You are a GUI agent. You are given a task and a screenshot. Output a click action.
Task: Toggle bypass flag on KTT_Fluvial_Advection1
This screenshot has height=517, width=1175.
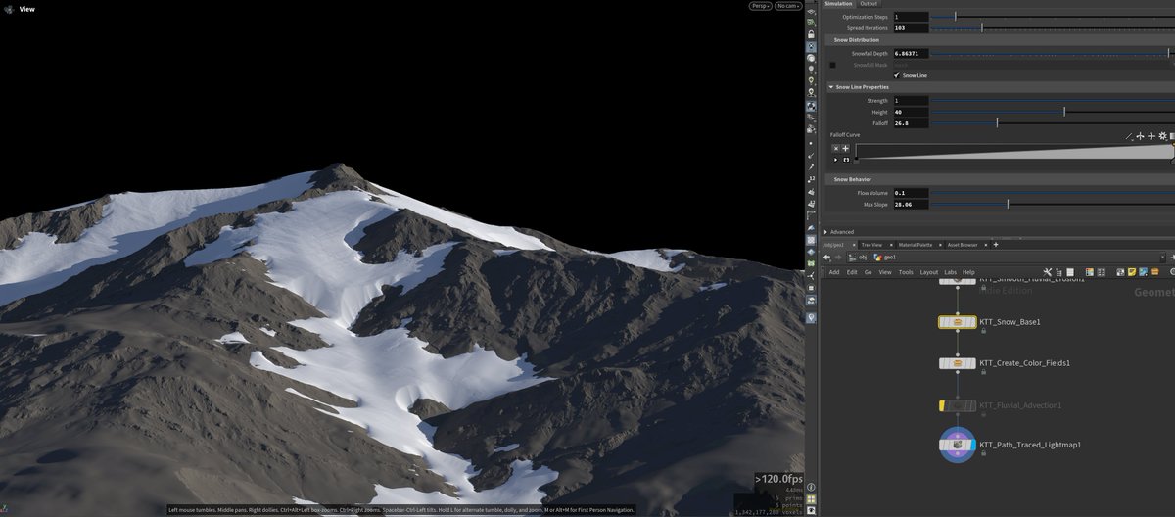tap(941, 405)
